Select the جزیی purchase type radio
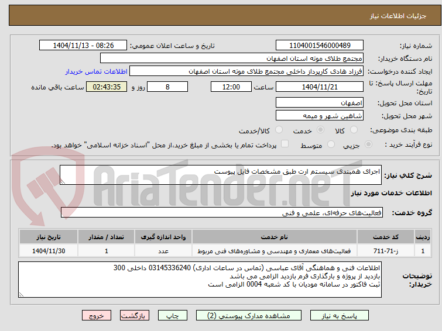442x331 pixels. click(x=368, y=144)
